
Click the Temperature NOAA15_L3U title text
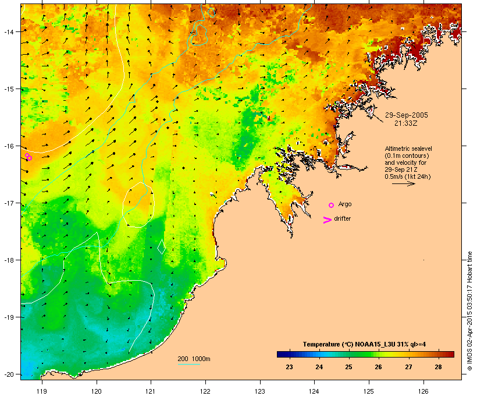point(364,344)
